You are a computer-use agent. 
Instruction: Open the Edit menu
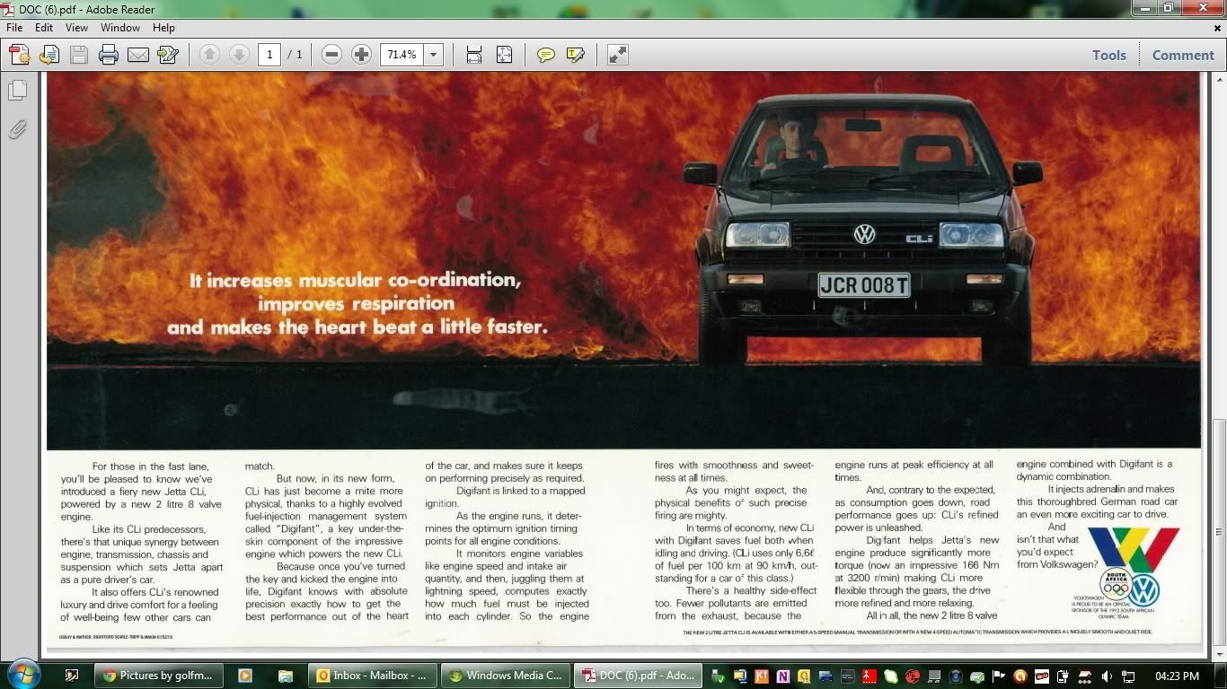tap(44, 28)
